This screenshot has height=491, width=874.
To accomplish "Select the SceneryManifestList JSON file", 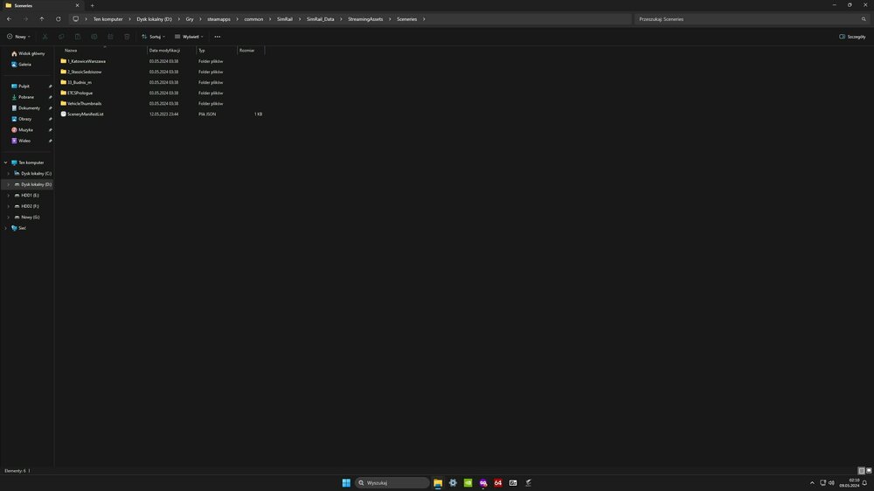I will coord(85,114).
